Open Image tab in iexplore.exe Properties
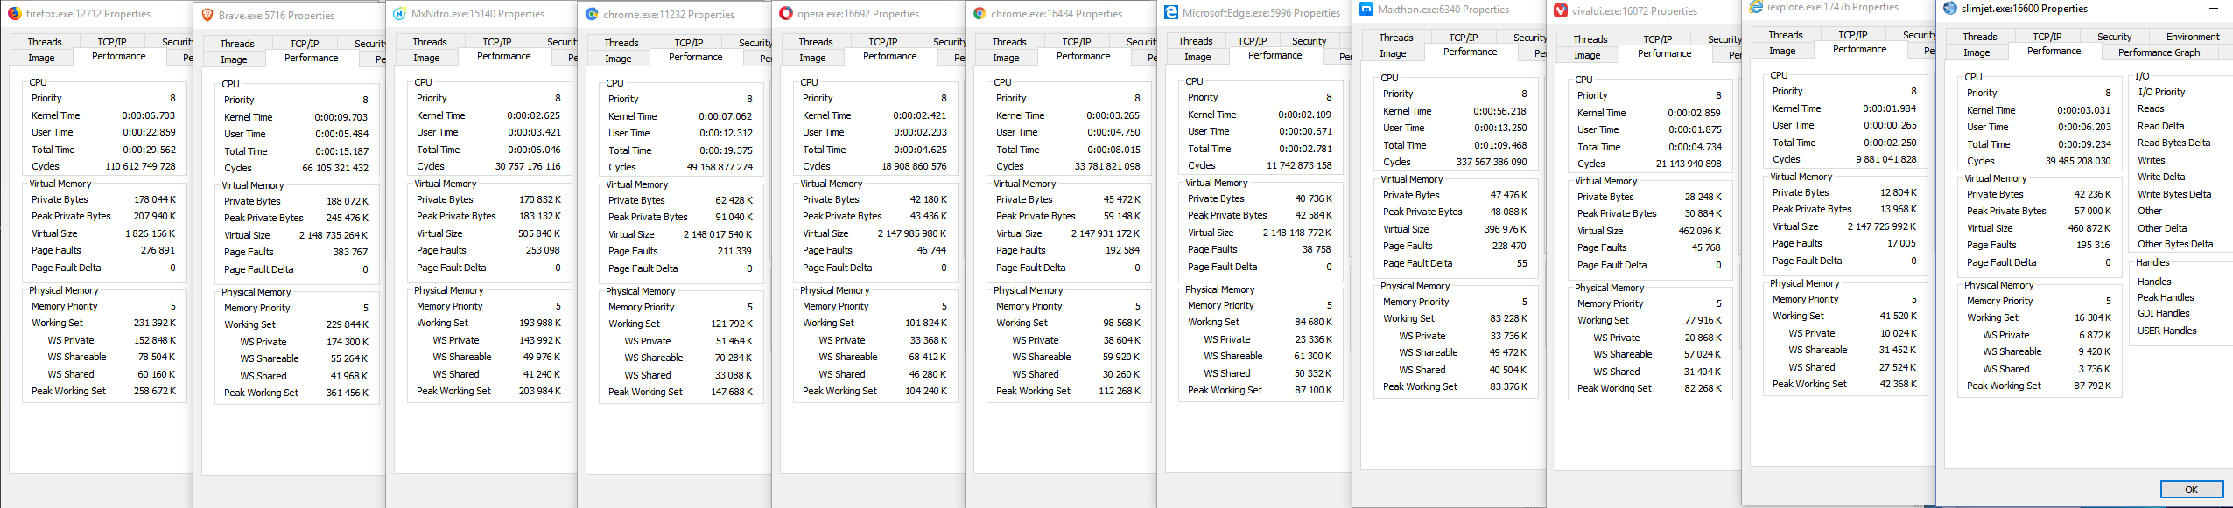The image size is (2233, 508). [1782, 51]
